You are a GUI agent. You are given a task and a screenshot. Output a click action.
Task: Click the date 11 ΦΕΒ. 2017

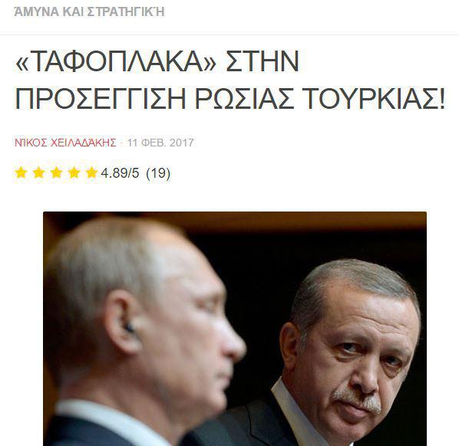click(x=160, y=143)
